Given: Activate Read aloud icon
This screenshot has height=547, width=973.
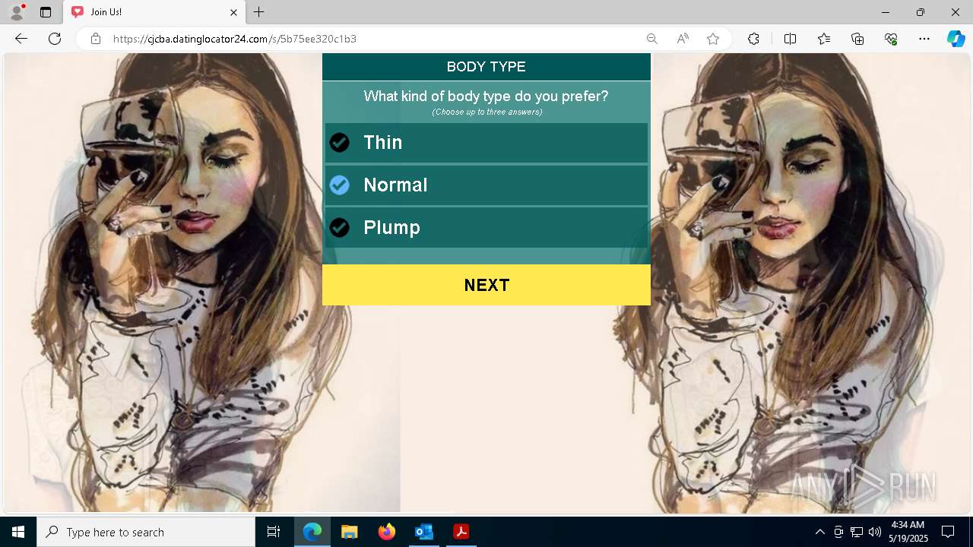Looking at the screenshot, I should click(683, 39).
